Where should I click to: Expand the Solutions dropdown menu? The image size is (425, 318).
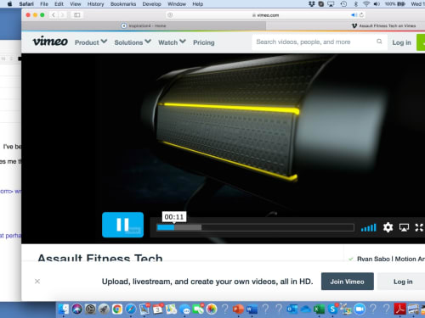[133, 42]
